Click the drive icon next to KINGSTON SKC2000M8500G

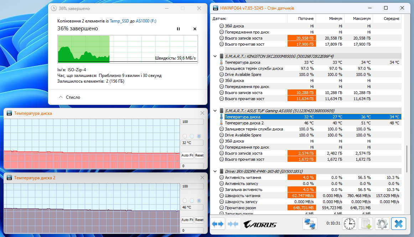pos(222,56)
